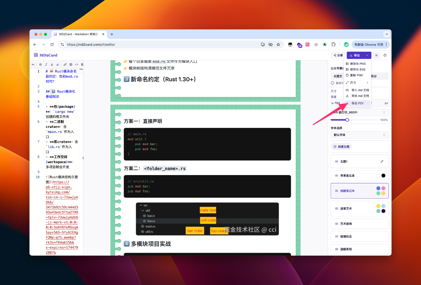The image size is (421, 285).
Task: Open a new browser tab
Action: click(x=112, y=34)
